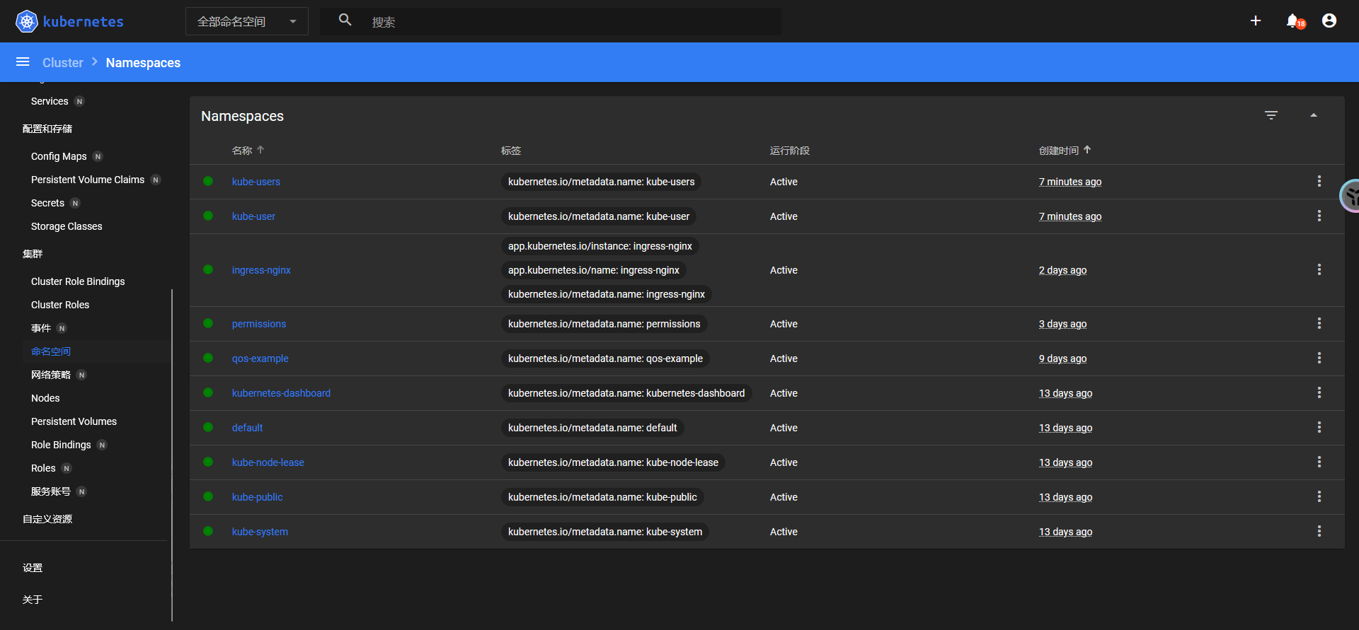This screenshot has width=1359, height=630.
Task: Open the notifications bell
Action: (1294, 21)
